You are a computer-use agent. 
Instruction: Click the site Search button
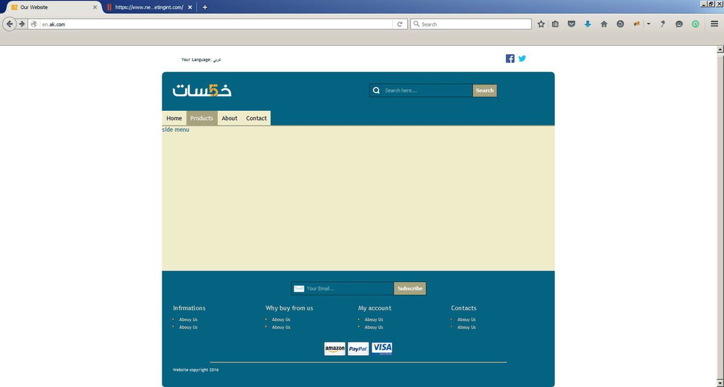point(484,90)
